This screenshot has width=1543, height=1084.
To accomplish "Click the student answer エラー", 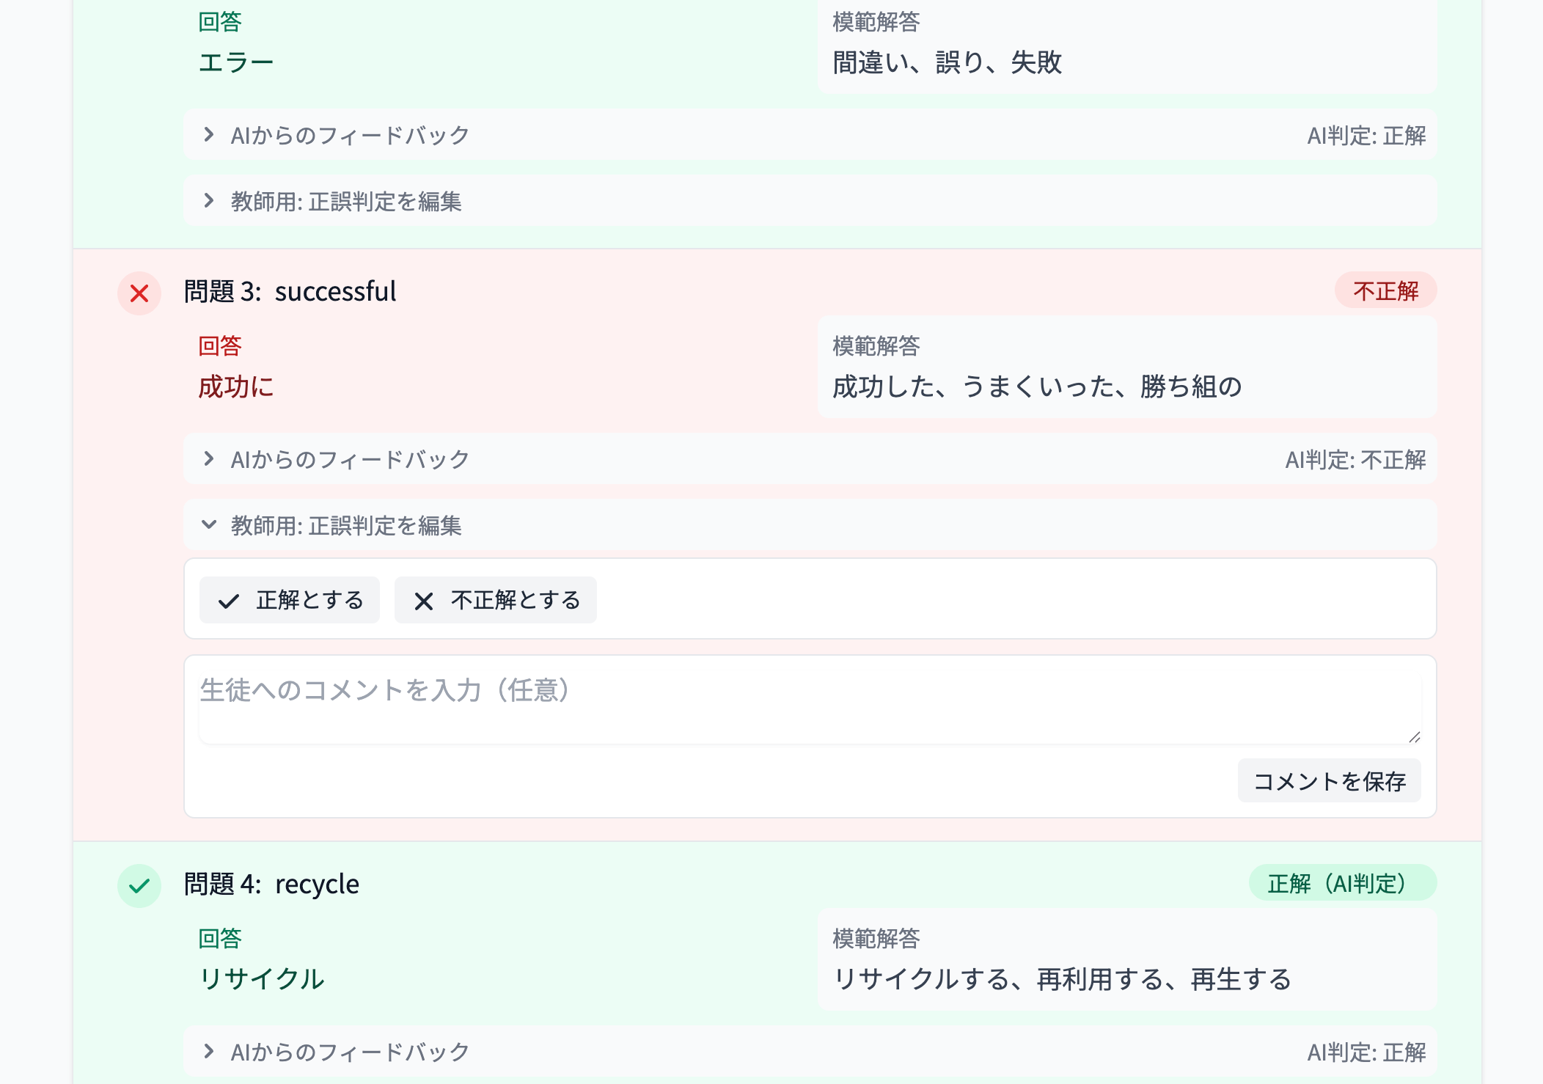I will (235, 62).
